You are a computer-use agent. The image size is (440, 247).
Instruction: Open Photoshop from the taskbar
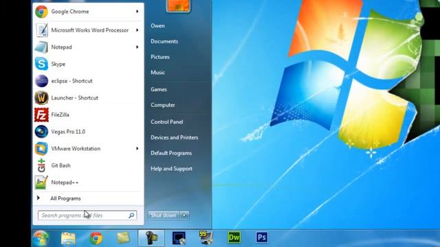261,237
